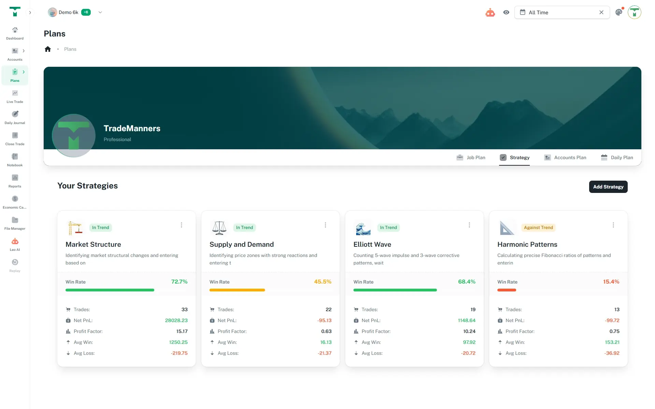Select the Live Trade sidebar icon
The image size is (655, 409).
[15, 96]
